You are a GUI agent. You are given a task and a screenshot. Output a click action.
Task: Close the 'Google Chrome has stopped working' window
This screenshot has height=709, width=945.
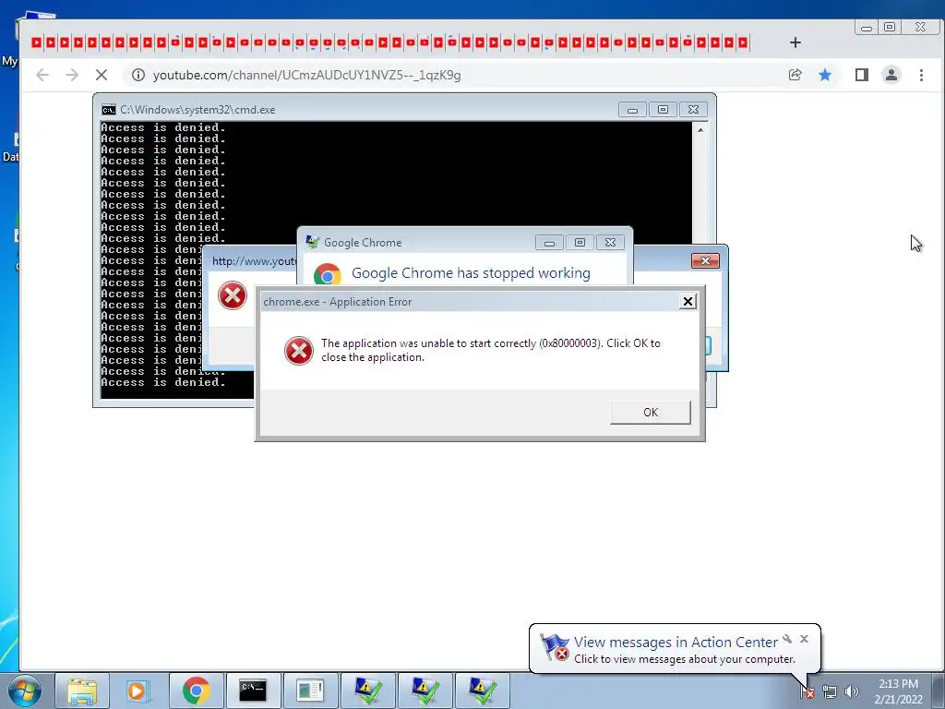(611, 243)
